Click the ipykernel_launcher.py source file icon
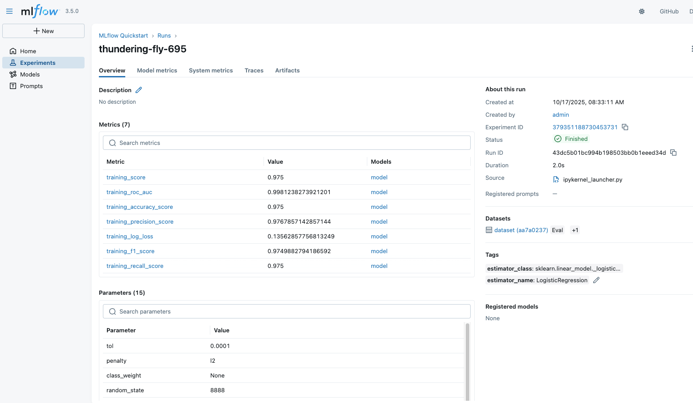This screenshot has width=693, height=403. pos(556,179)
